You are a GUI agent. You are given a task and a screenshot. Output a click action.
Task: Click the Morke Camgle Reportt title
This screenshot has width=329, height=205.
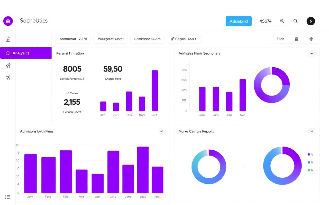point(196,131)
